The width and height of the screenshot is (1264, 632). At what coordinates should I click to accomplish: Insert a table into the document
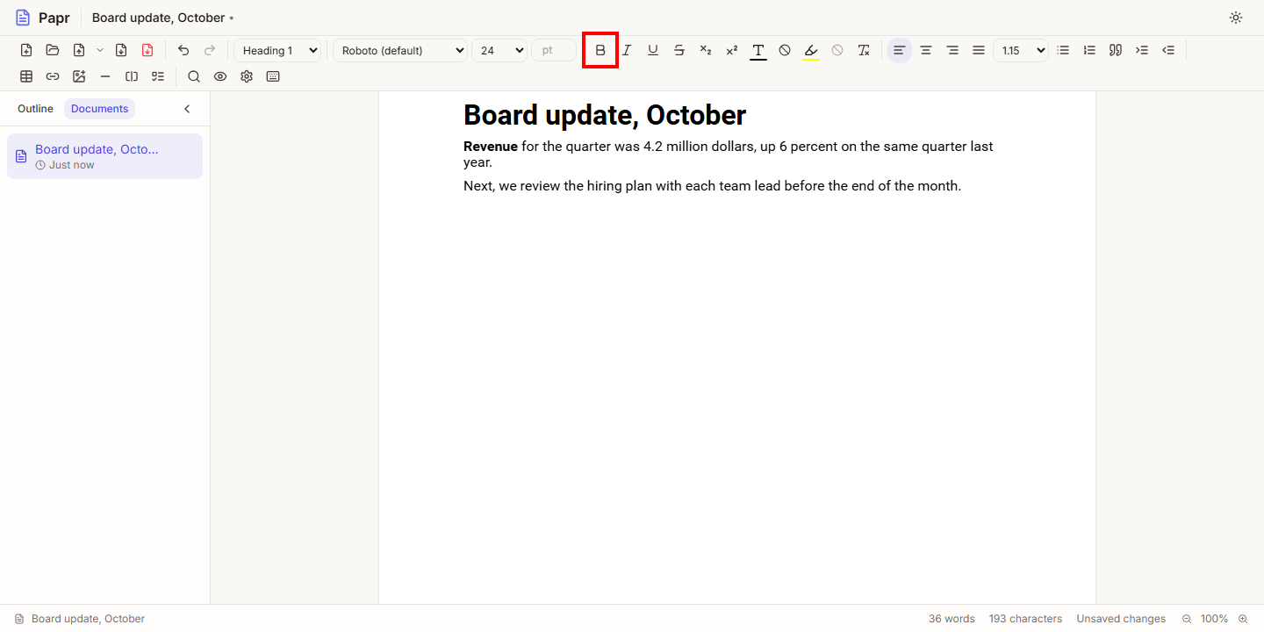(26, 76)
